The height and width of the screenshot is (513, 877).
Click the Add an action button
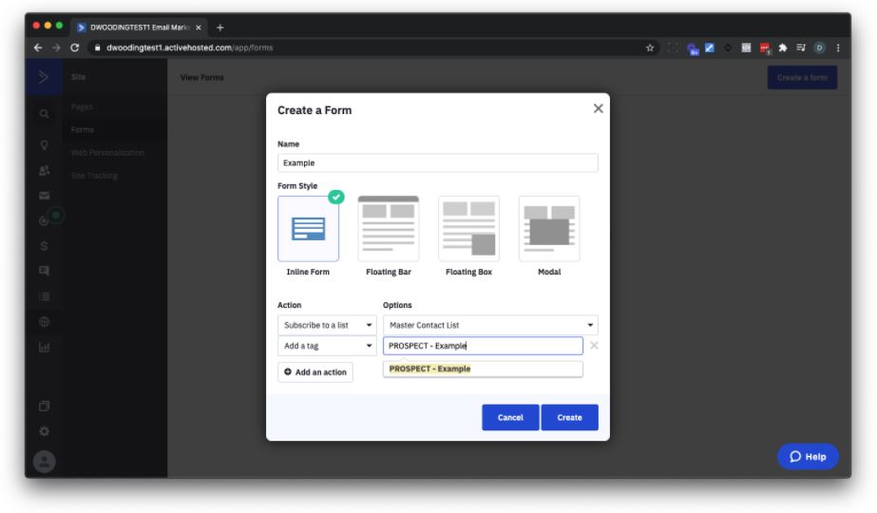click(x=315, y=372)
